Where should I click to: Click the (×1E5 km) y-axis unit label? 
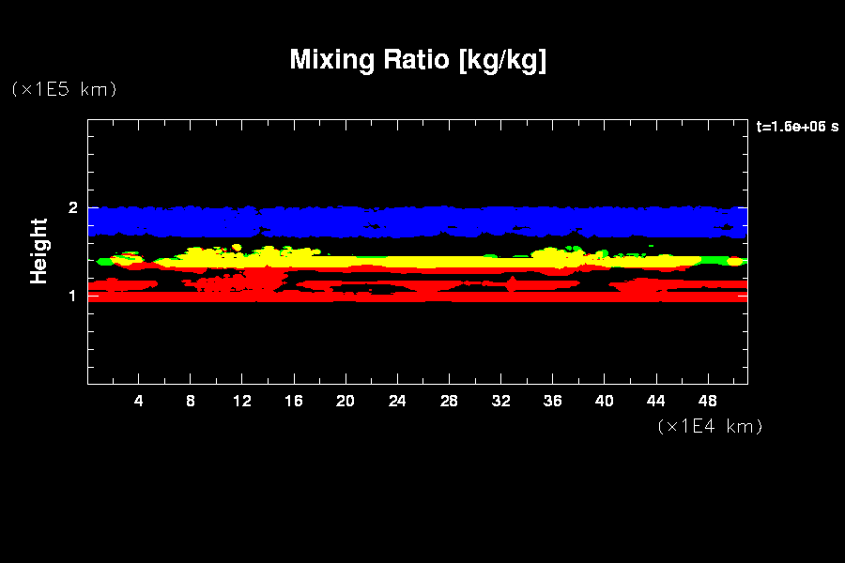64,89
